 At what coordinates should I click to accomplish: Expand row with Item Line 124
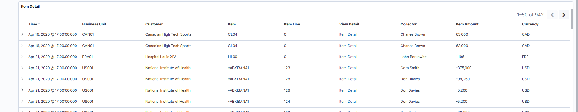[x=22, y=101]
